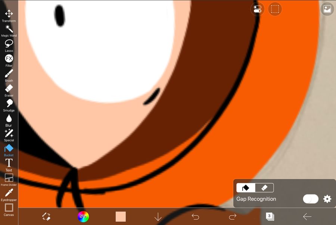336x225 pixels.
Task: Switch to eraser fill mode
Action: coord(264,188)
